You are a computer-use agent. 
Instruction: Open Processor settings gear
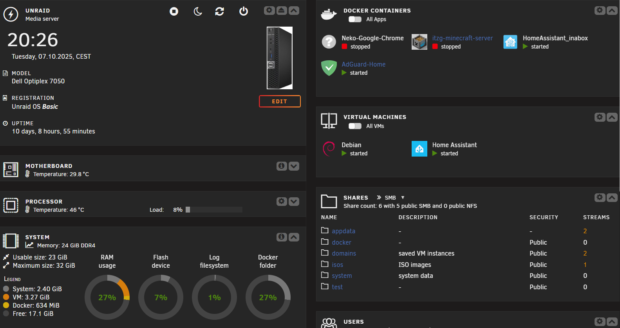point(282,201)
